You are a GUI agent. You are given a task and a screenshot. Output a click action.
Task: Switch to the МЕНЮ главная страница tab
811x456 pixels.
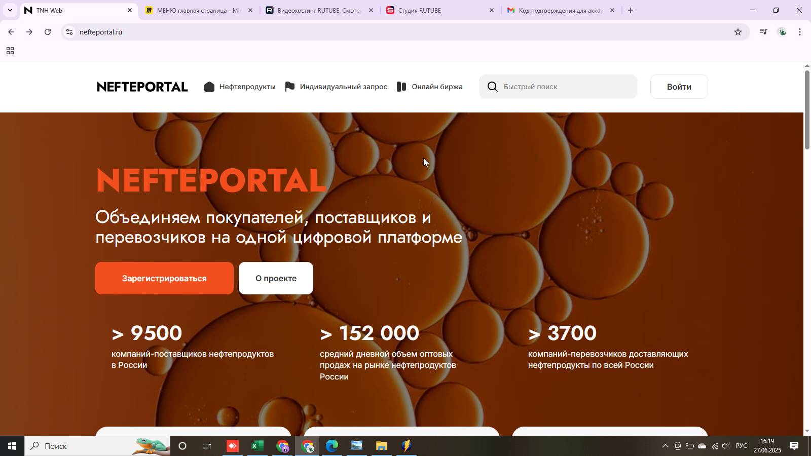(198, 10)
